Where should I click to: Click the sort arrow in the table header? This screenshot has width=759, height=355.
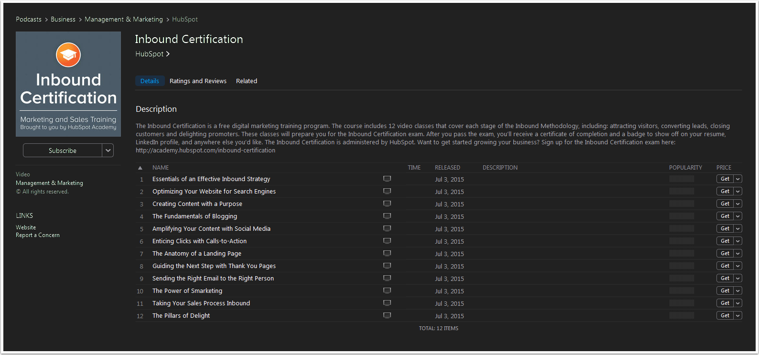pyautogui.click(x=140, y=168)
